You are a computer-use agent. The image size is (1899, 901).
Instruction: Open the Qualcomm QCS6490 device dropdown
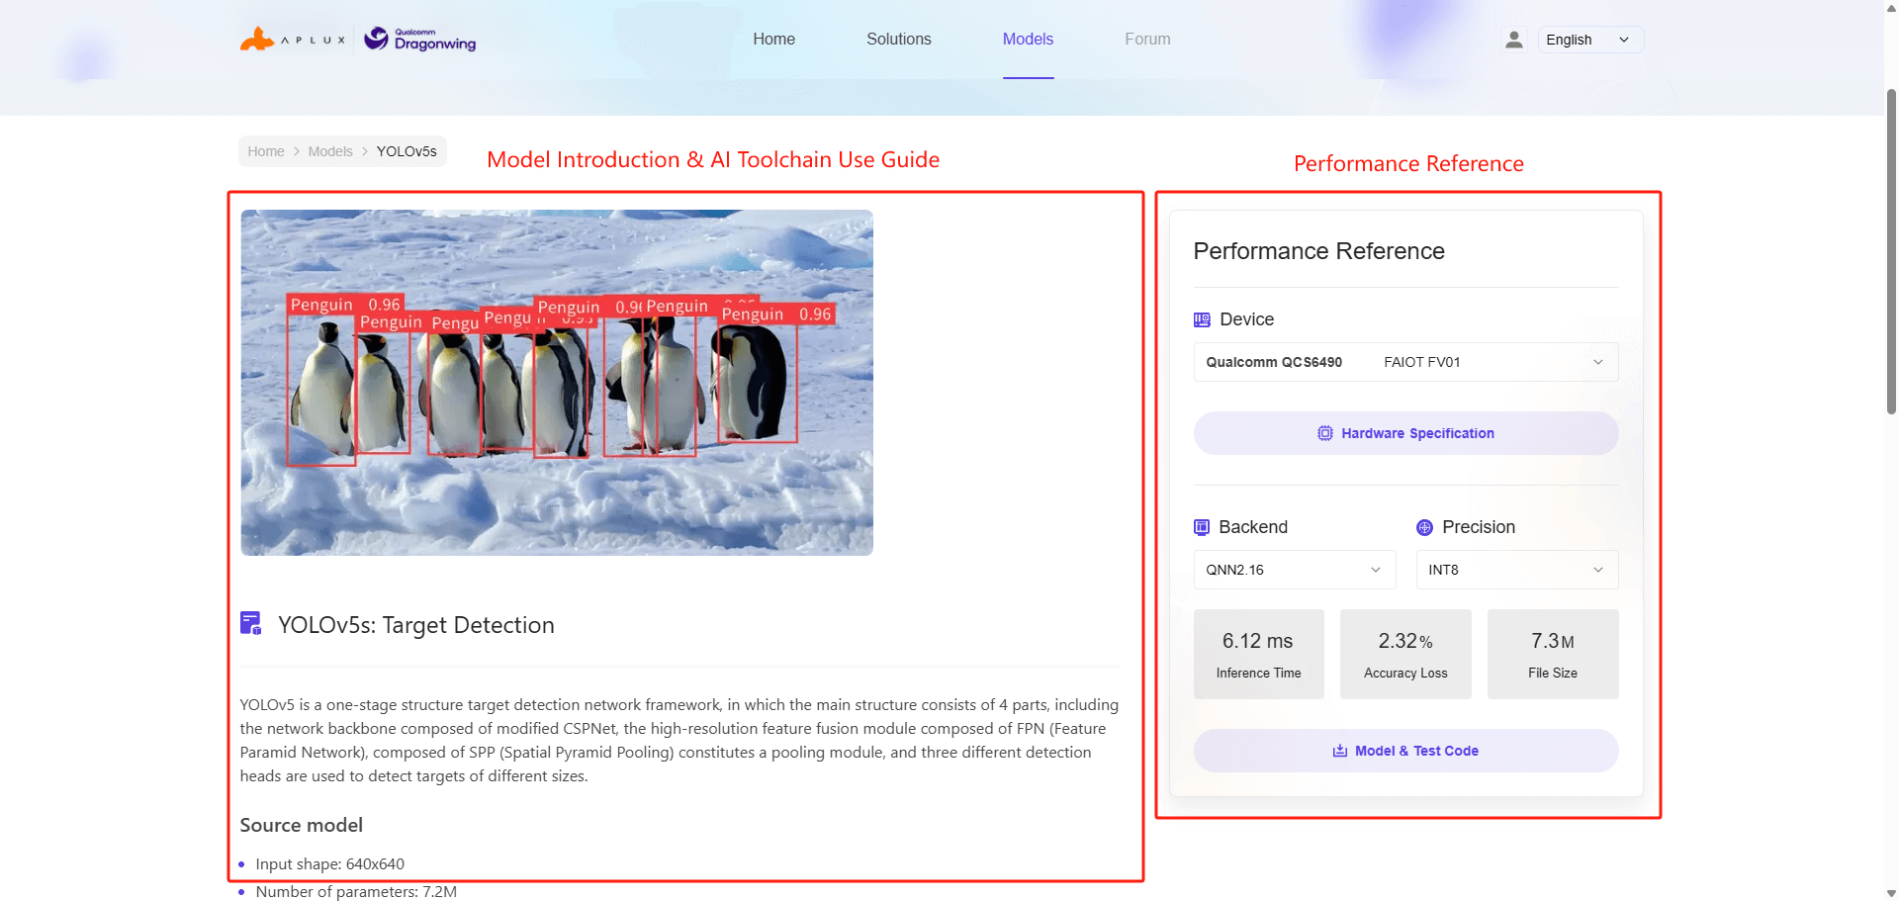(x=1404, y=362)
